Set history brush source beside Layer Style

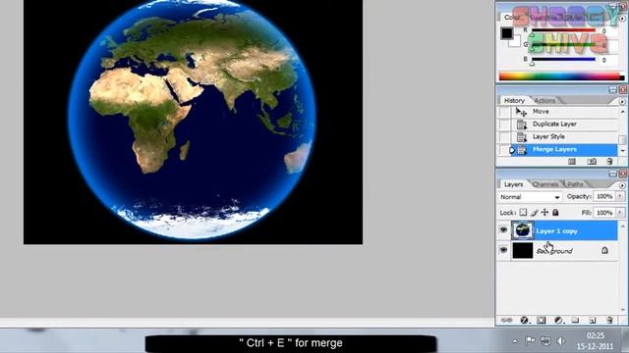click(504, 137)
